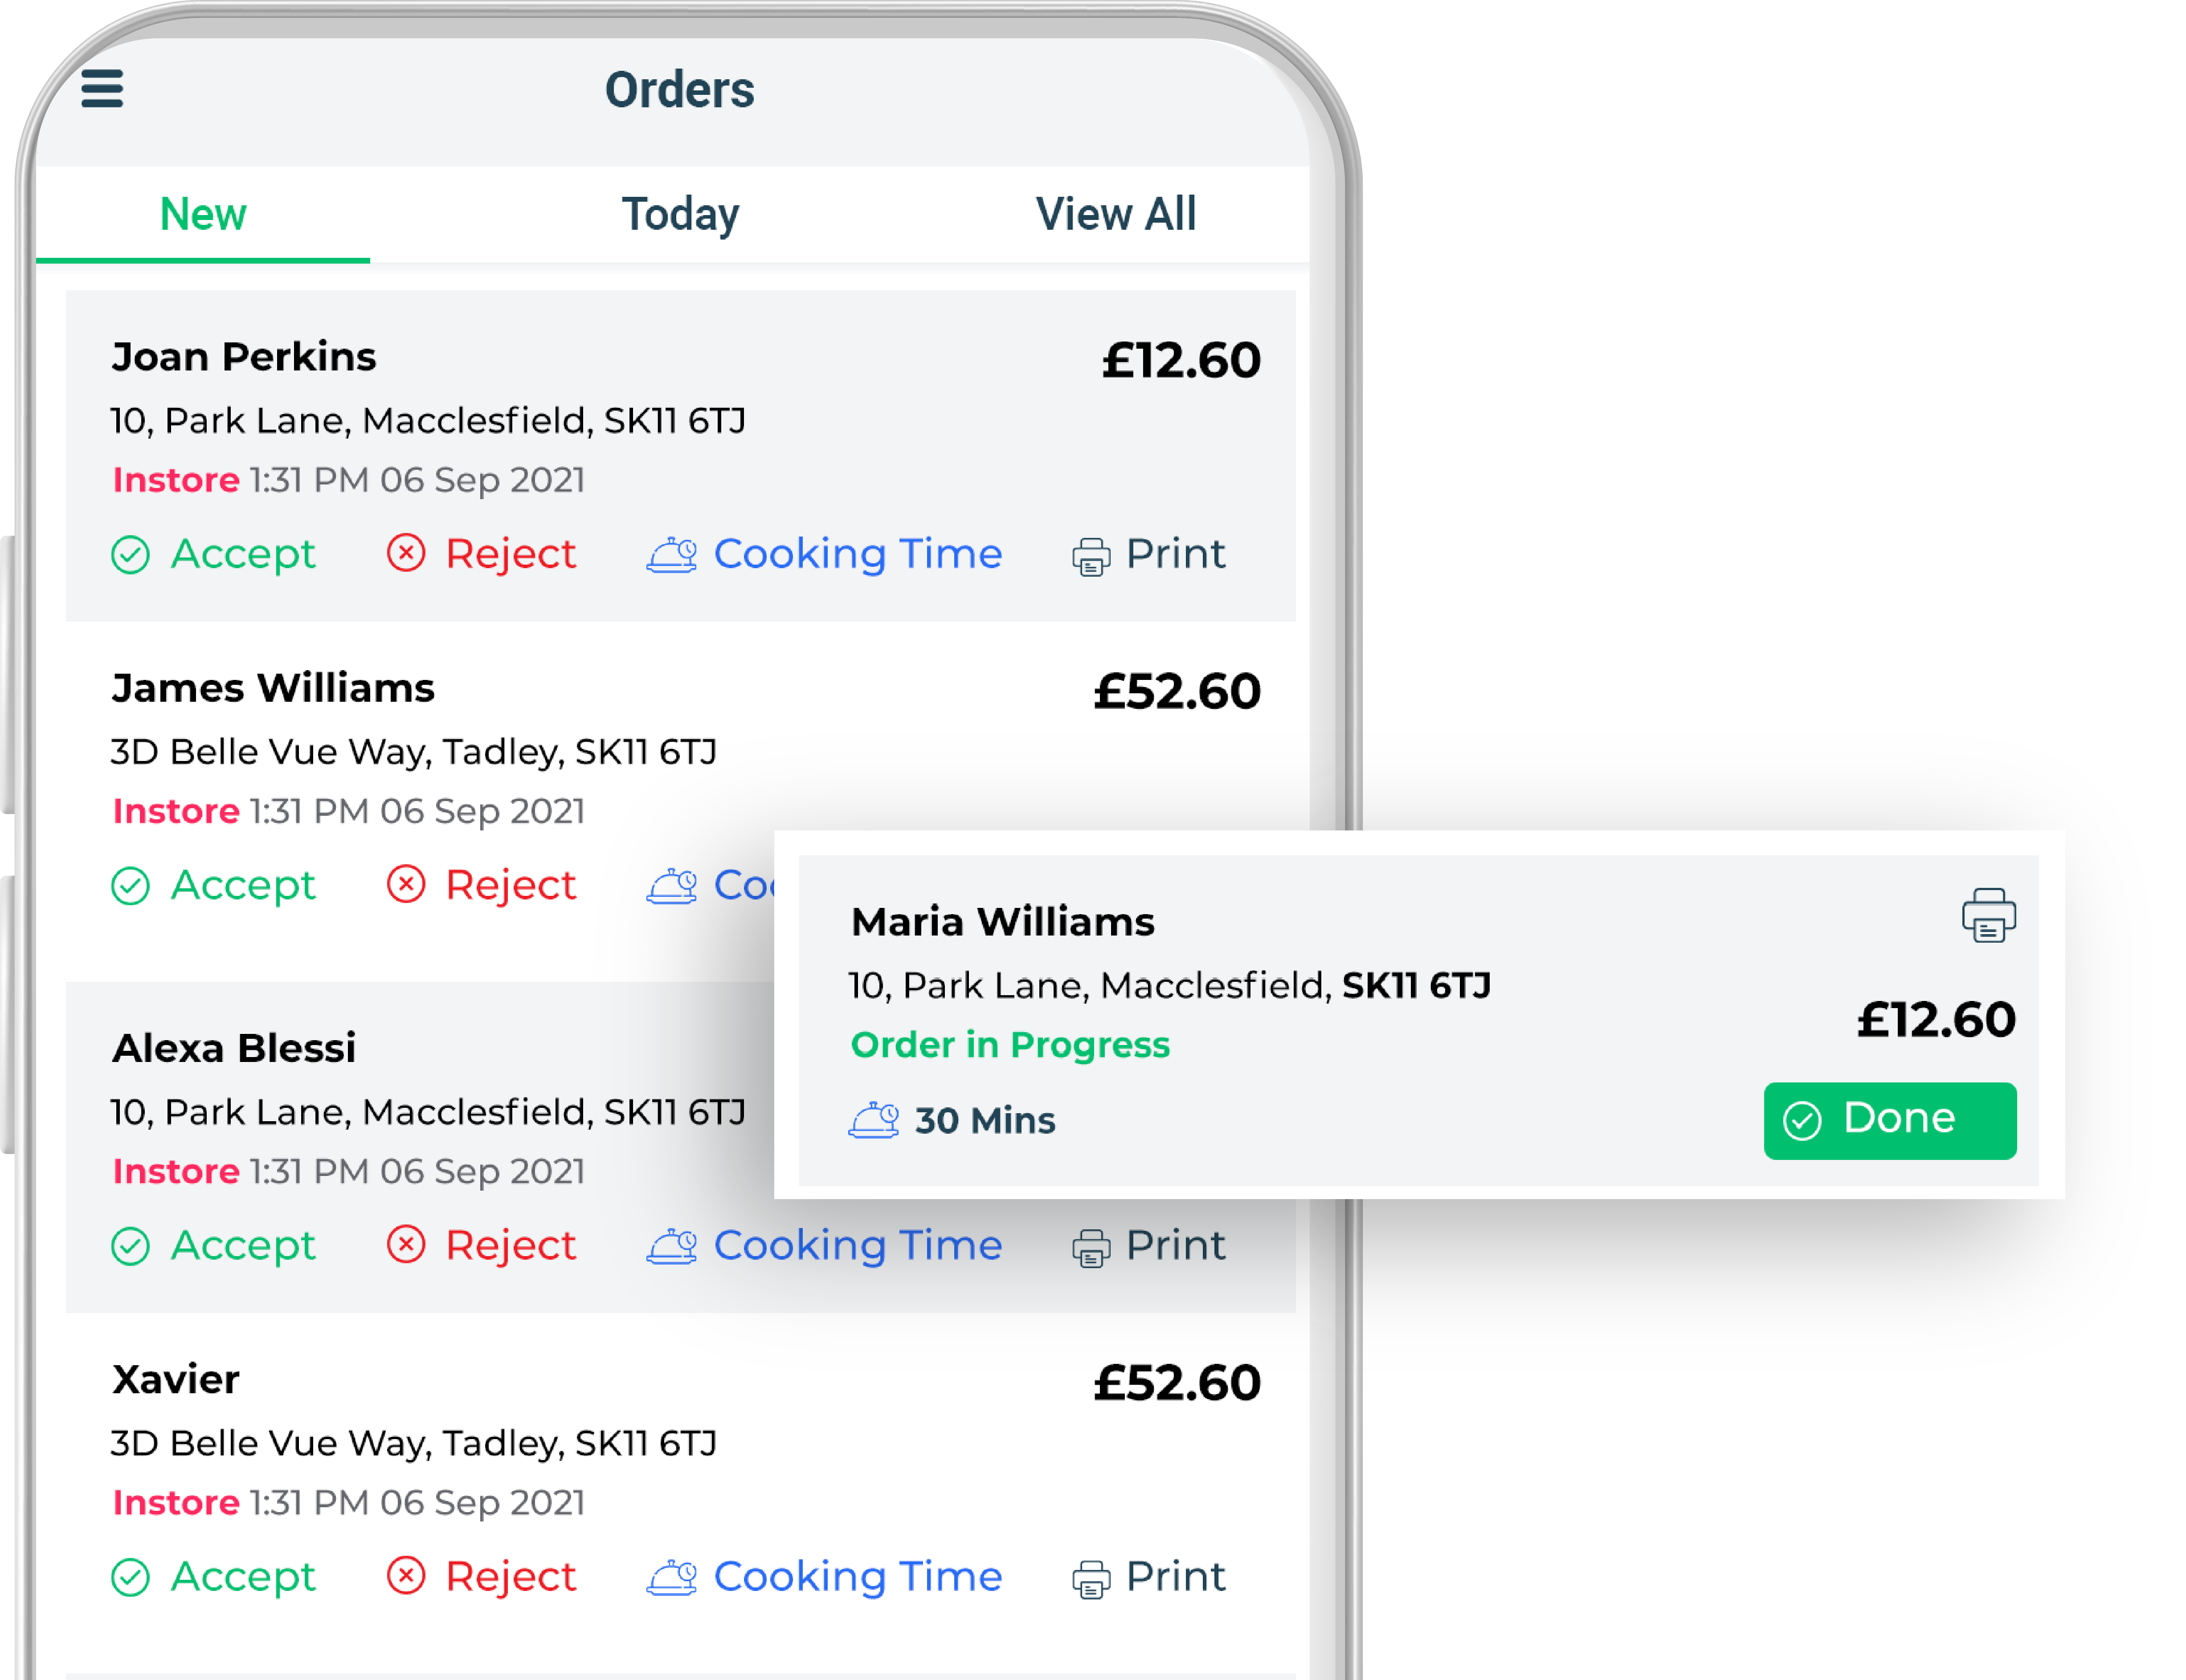Click printer icon on Maria Williams card
The image size is (2186, 1680).
pyautogui.click(x=1987, y=915)
